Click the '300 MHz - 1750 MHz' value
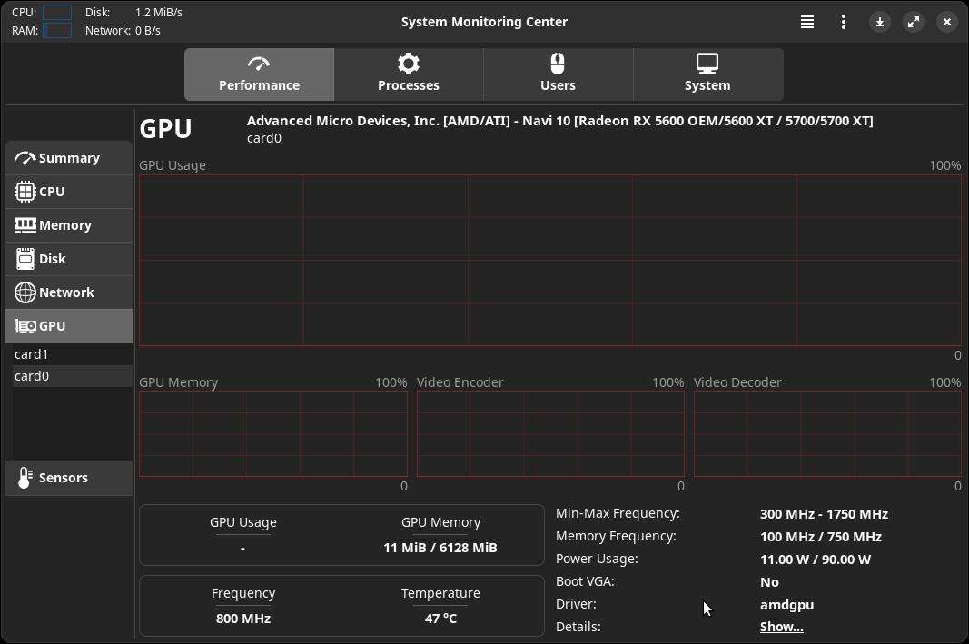This screenshot has height=644, width=969. 824,514
